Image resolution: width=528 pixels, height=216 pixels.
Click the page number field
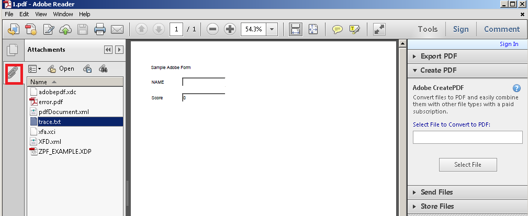point(176,29)
